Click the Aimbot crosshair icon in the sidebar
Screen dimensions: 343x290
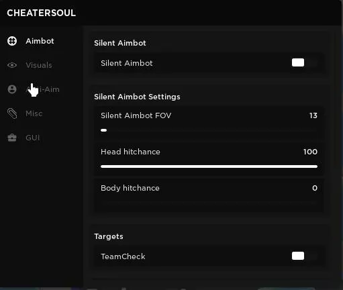12,41
